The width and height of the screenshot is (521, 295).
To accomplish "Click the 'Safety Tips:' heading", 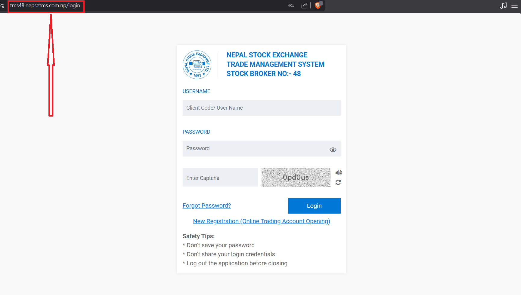I will point(199,236).
